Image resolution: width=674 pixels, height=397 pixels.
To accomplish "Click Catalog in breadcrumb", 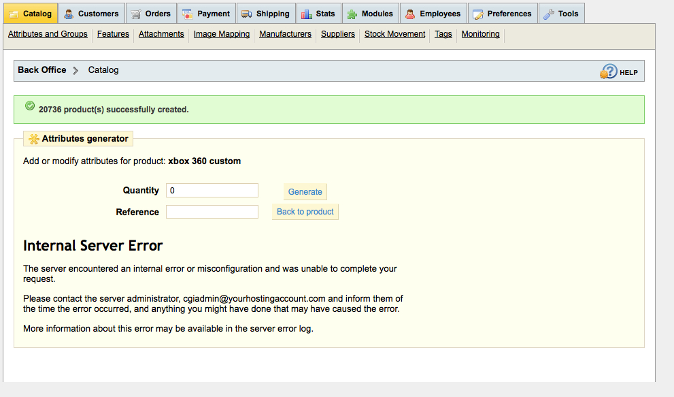I will click(103, 69).
